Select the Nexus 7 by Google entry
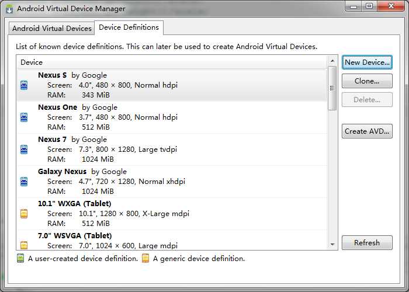409x292 pixels. coord(172,150)
